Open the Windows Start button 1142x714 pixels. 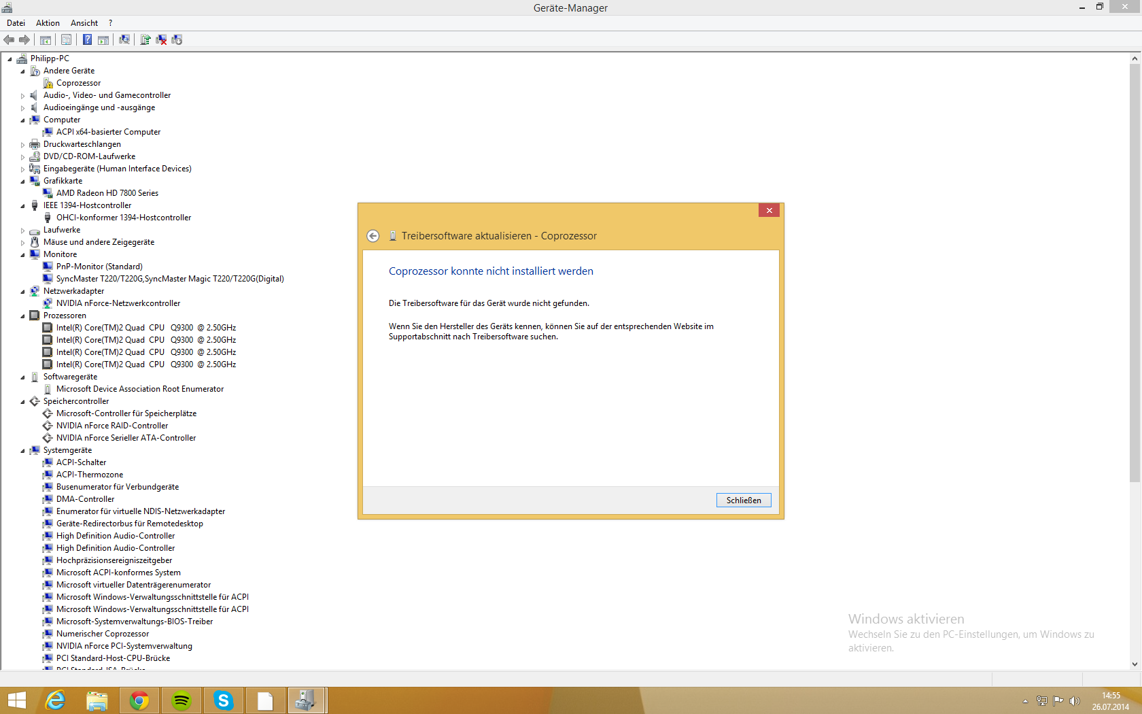coord(16,700)
